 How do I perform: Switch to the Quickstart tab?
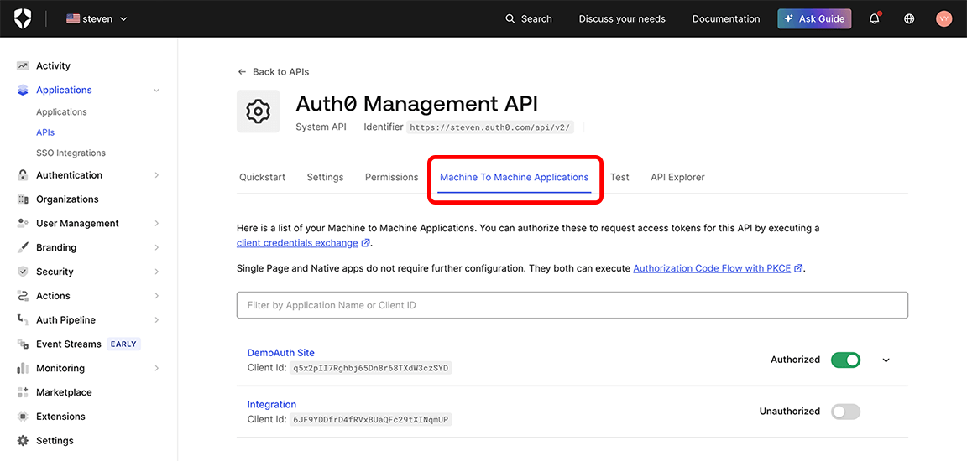click(x=262, y=177)
